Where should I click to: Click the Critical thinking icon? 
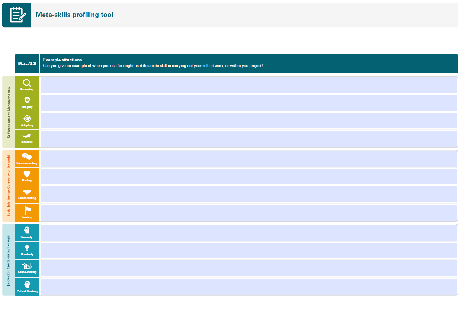pos(27,284)
